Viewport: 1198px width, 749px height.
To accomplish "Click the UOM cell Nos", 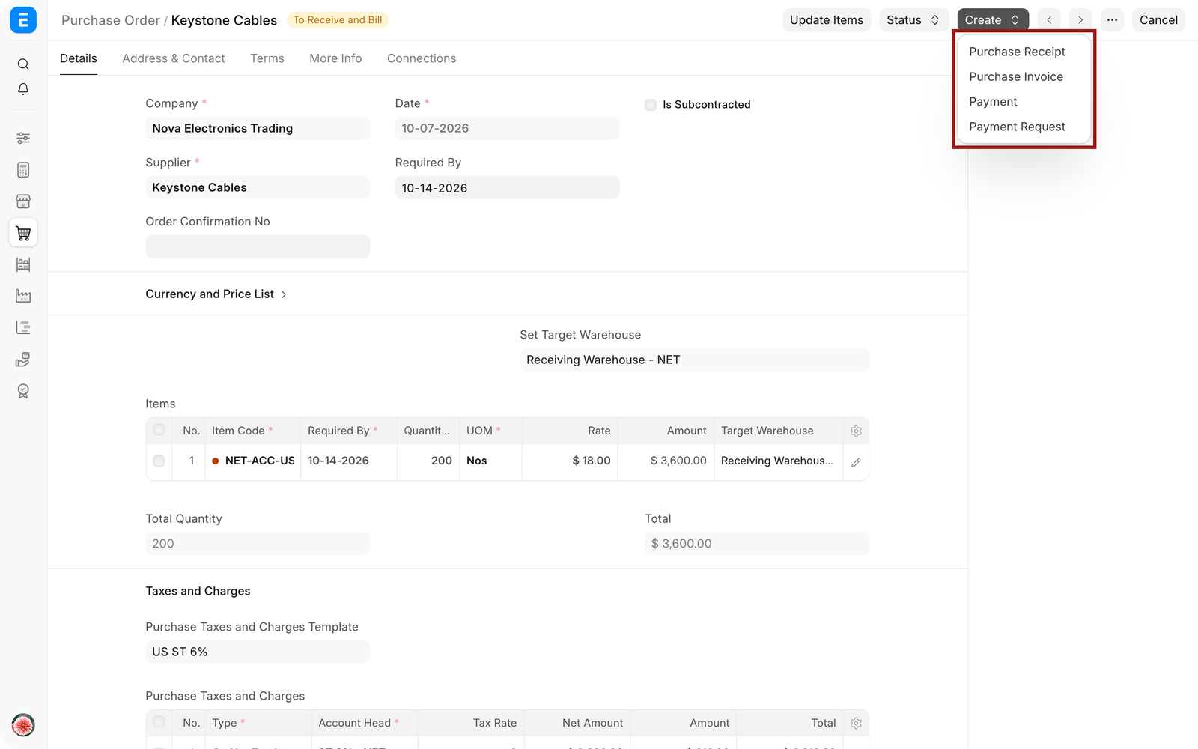I will coord(490,461).
